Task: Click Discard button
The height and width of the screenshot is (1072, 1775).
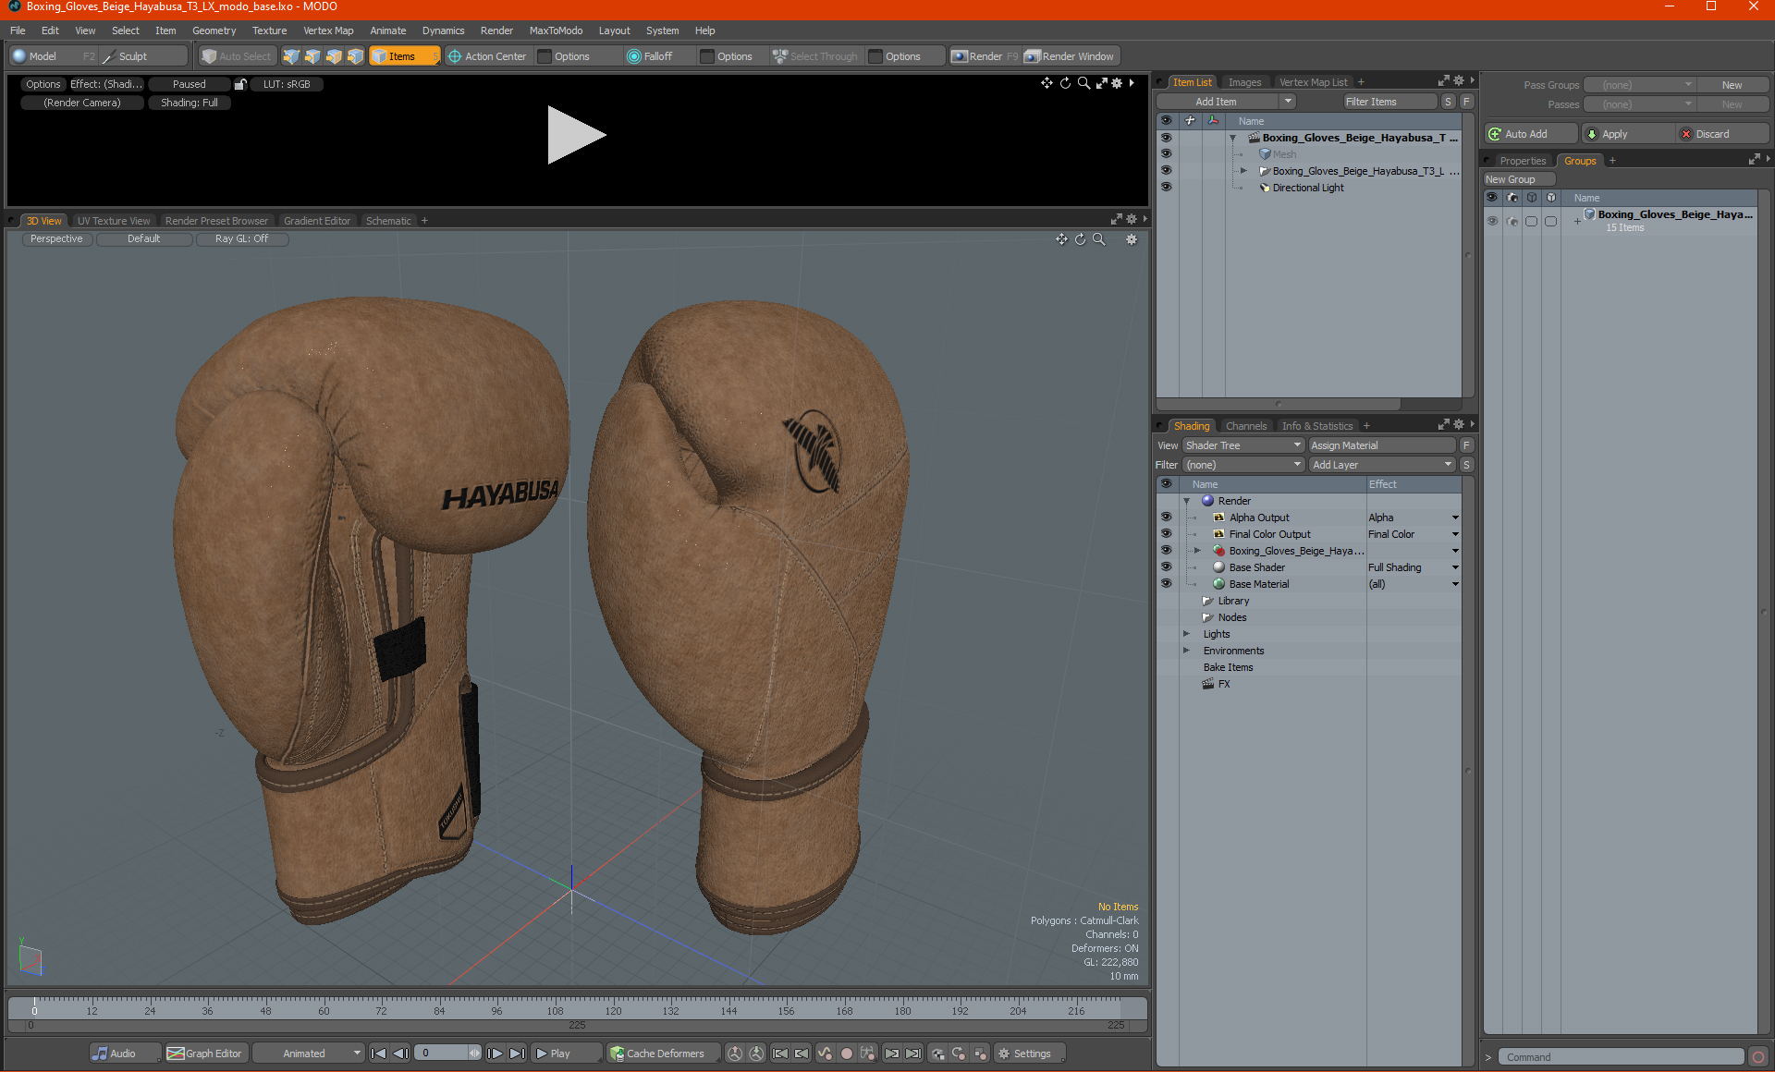Action: point(1722,134)
